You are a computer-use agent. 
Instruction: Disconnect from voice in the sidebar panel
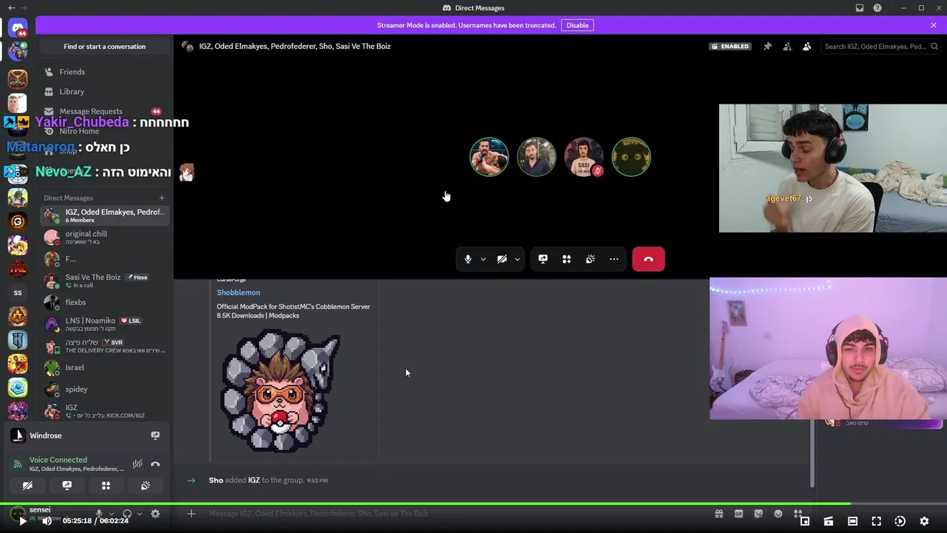(x=155, y=464)
